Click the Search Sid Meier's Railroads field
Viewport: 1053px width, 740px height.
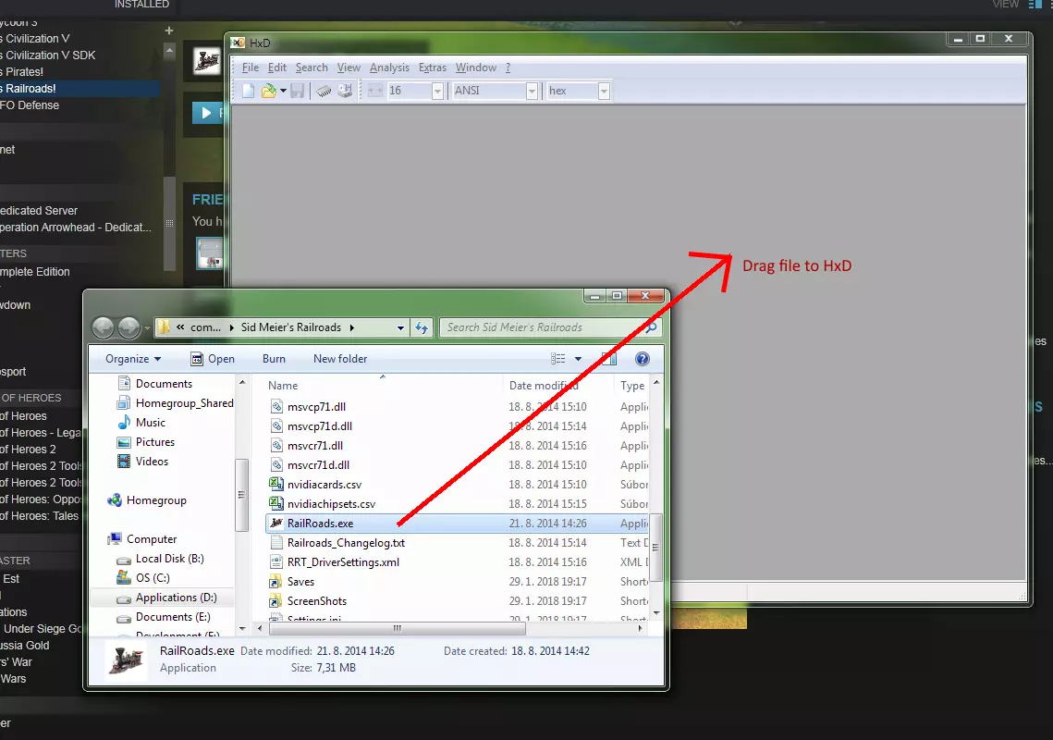pos(549,327)
